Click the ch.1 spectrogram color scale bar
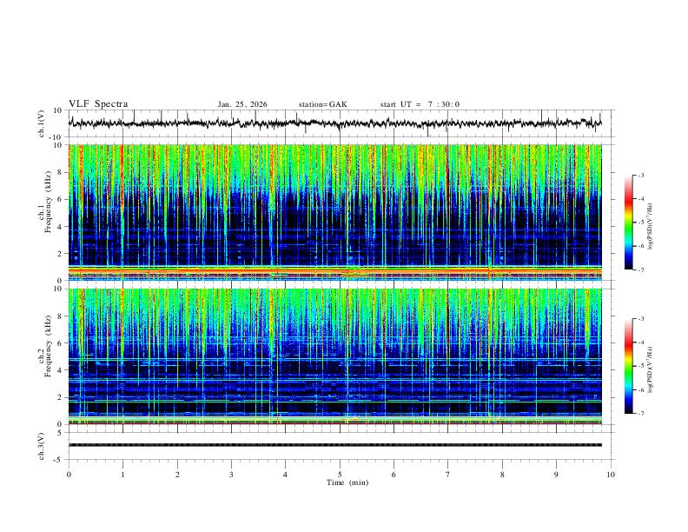The width and height of the screenshot is (688, 532). tap(629, 223)
